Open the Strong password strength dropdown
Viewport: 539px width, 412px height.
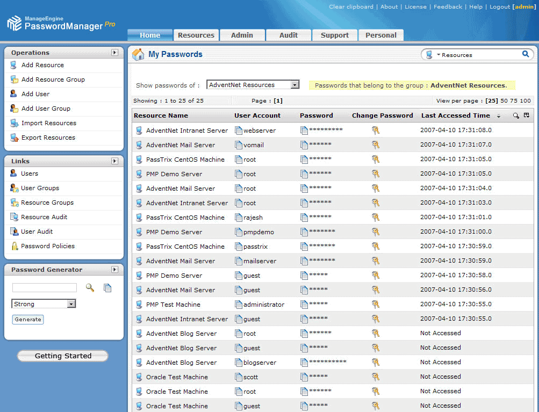coord(71,304)
